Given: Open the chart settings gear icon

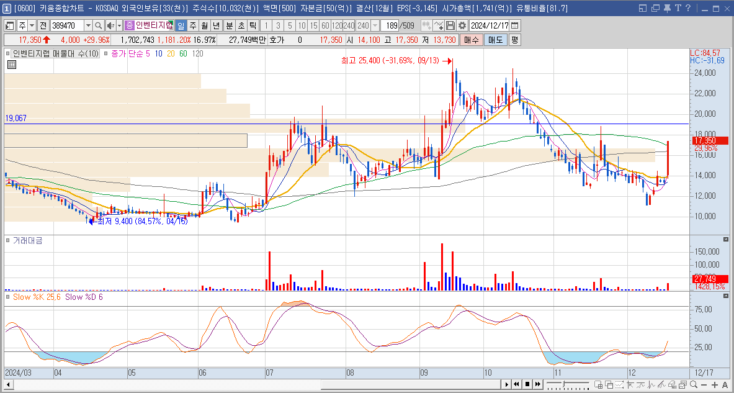Looking at the screenshot, I should point(462,25).
